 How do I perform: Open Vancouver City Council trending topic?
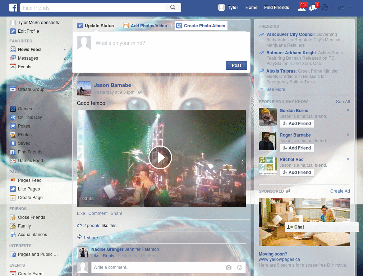tap(290, 34)
